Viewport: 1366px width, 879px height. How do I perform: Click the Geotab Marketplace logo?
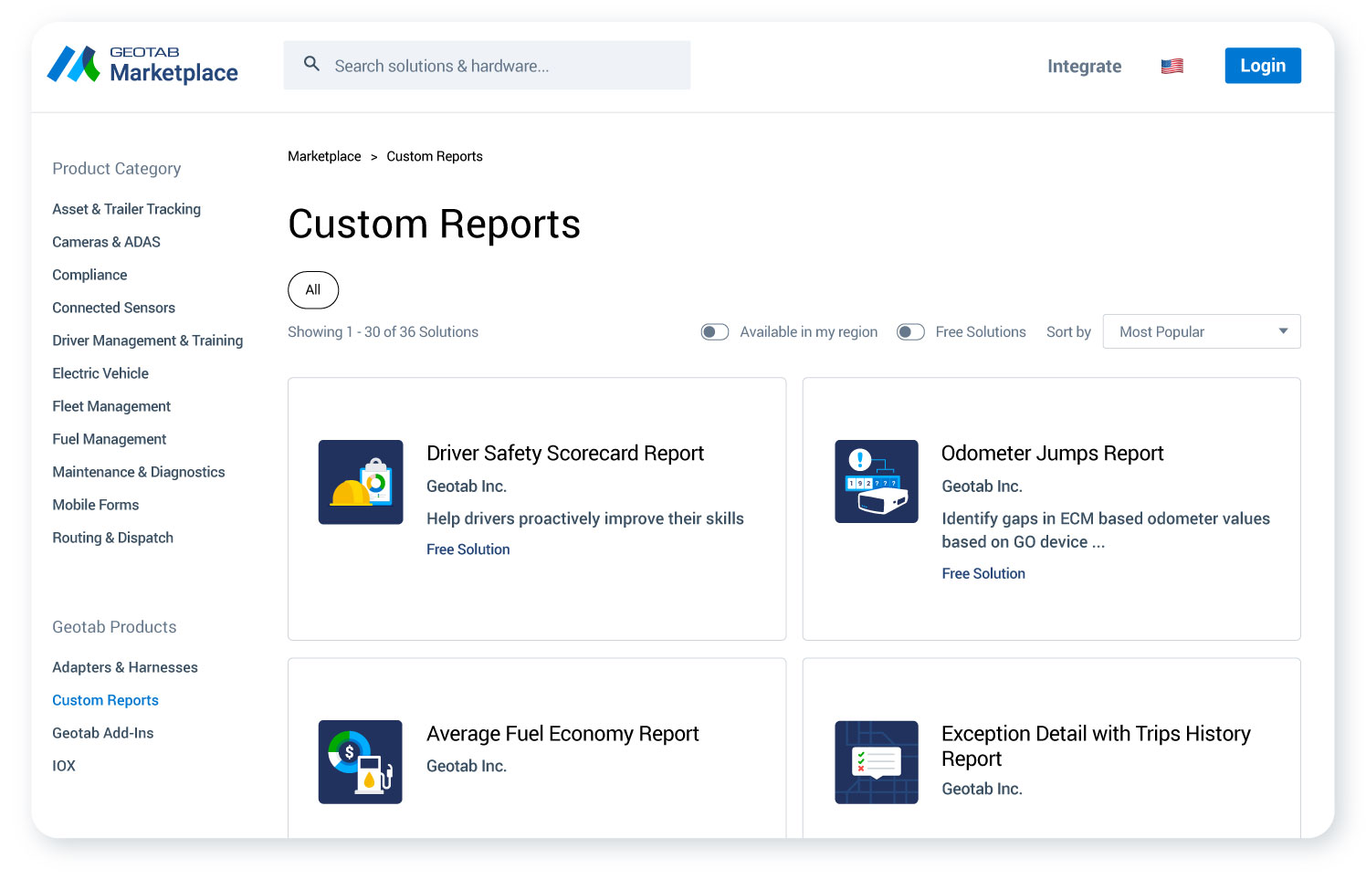(x=142, y=65)
